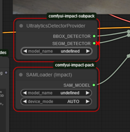Select next model_name in UltralyticsDetectorProvider
This screenshot has height=132, width=130.
pos(88,51)
